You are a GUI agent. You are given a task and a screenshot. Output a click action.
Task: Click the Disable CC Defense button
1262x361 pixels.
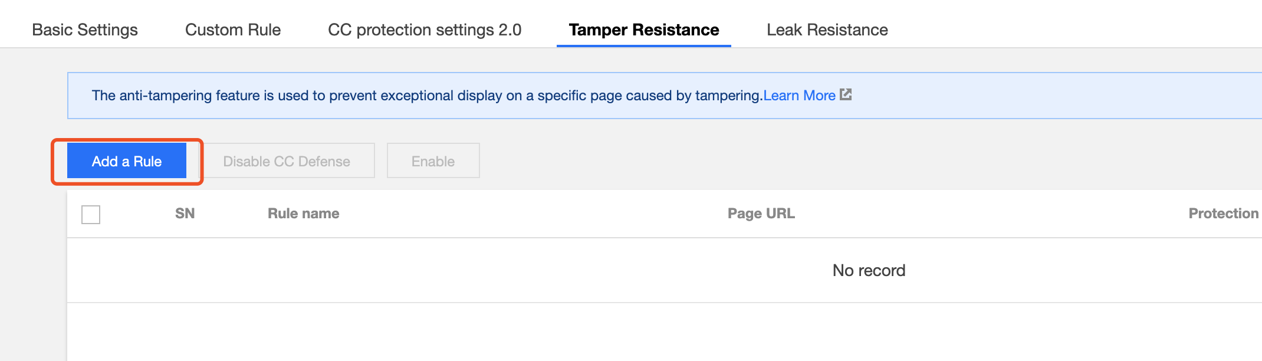[x=287, y=161]
